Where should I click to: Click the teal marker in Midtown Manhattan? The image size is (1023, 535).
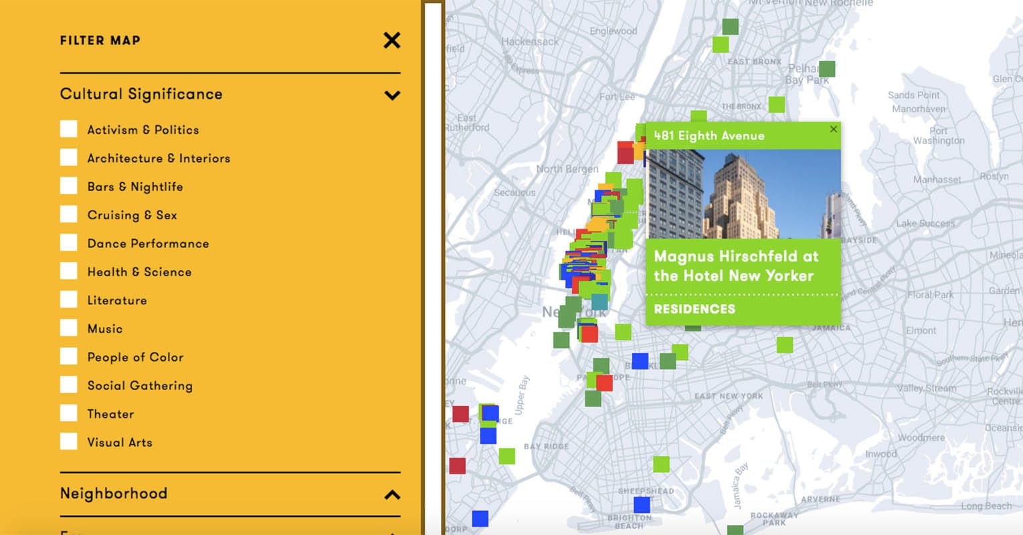coord(600,302)
